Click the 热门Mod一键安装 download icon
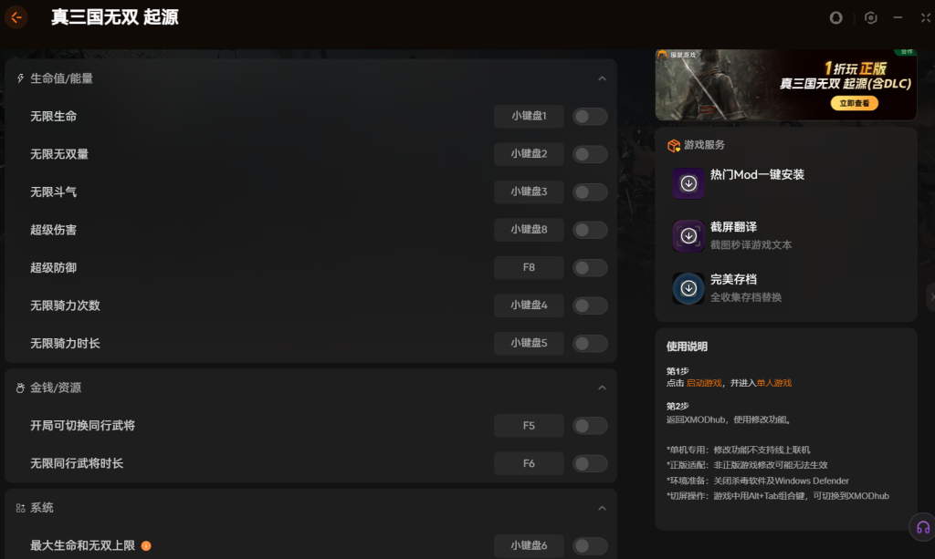This screenshot has width=935, height=559. [x=688, y=183]
